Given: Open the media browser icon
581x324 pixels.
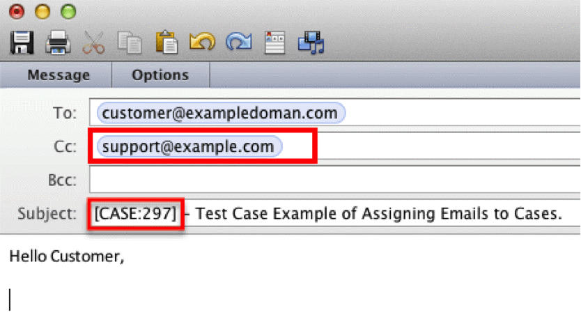Looking at the screenshot, I should 311,43.
